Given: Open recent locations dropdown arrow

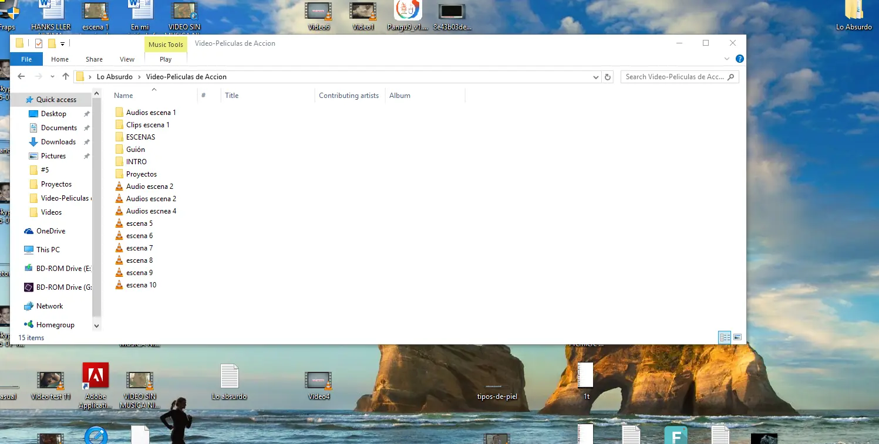Looking at the screenshot, I should coord(52,77).
